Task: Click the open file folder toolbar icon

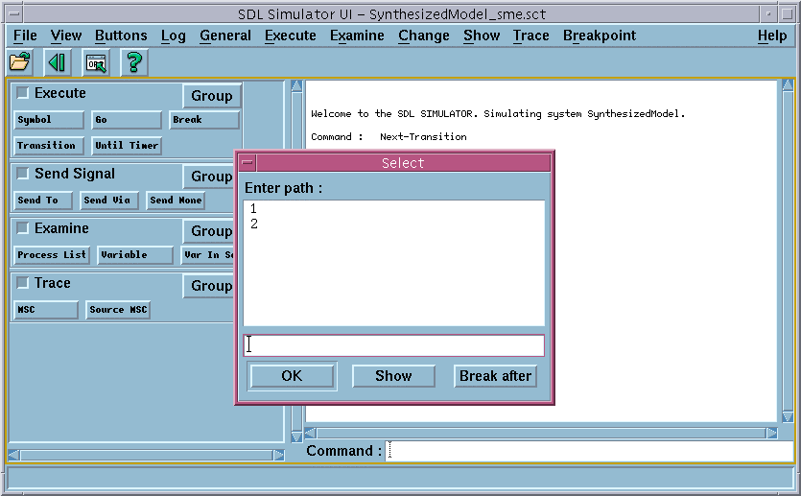Action: point(20,62)
